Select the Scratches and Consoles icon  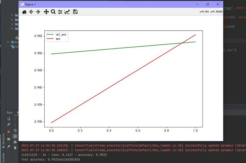pos(13,47)
